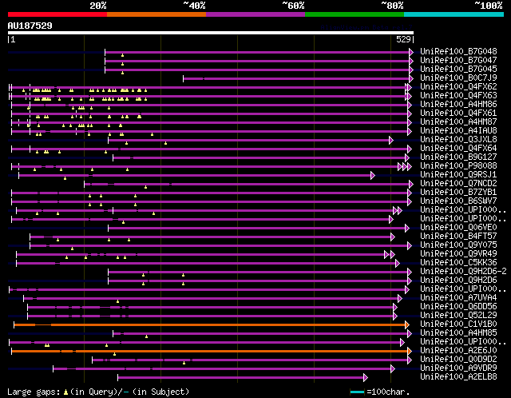Select the UniRef100_A7UVA4 label

458,298
